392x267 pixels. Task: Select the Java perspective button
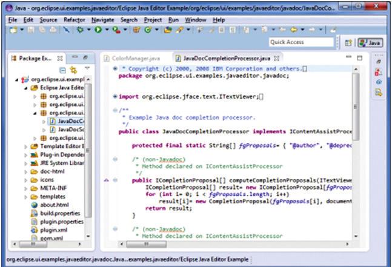click(370, 43)
